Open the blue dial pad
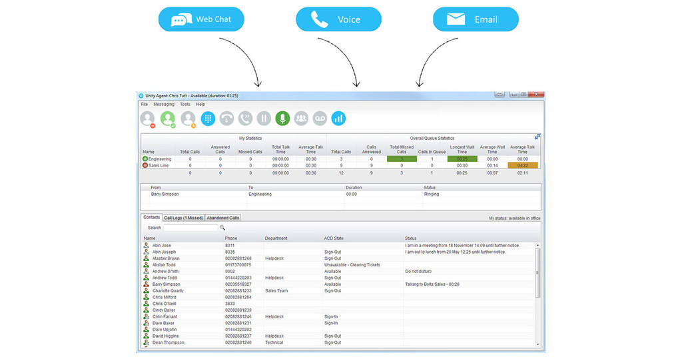Screen dimensions: 682x357 click(x=208, y=119)
